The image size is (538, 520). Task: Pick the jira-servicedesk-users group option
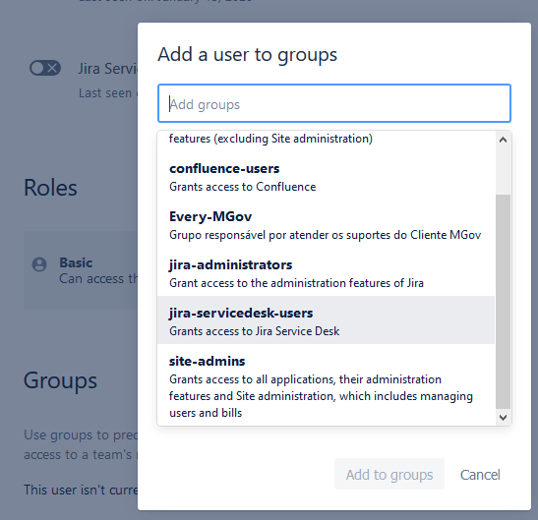pos(326,320)
